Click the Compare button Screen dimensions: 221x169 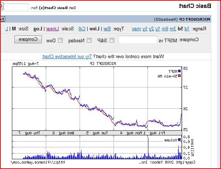(x=28, y=39)
